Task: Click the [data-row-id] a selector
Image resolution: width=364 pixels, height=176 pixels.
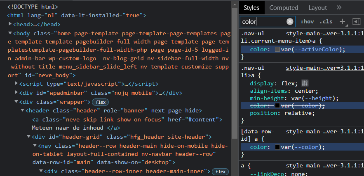Action: pyautogui.click(x=258, y=135)
